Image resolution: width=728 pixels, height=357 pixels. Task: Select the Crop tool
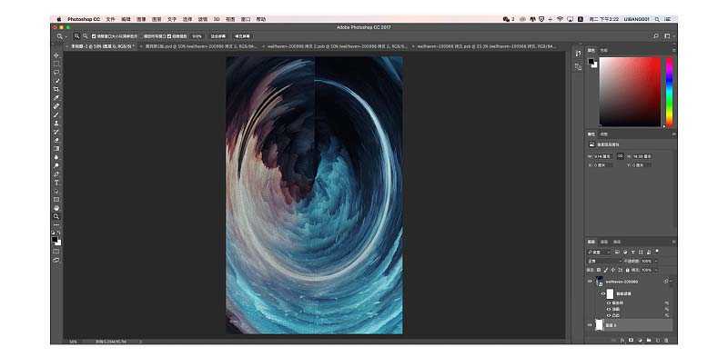click(x=56, y=89)
